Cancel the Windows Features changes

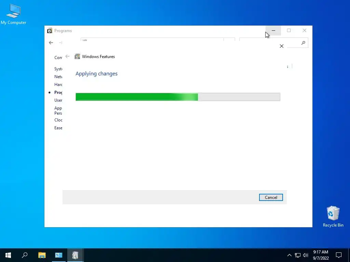271,198
